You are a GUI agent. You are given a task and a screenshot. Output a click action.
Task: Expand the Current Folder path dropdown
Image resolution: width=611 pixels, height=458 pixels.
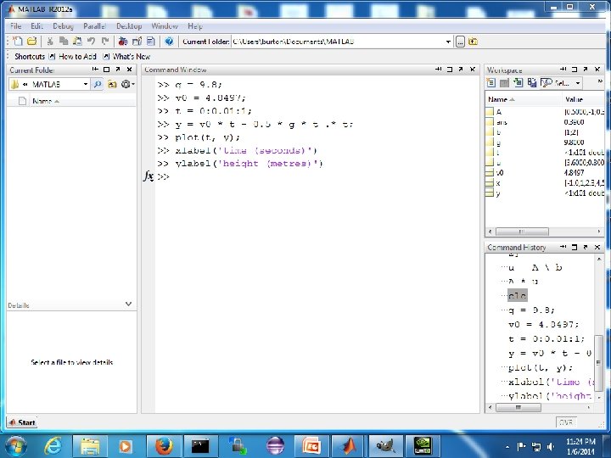pyautogui.click(x=448, y=41)
